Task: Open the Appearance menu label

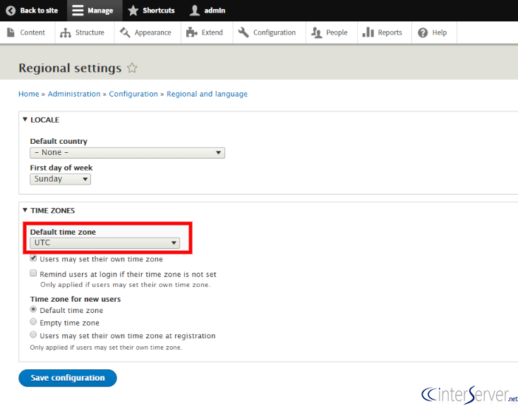Action: click(x=152, y=32)
